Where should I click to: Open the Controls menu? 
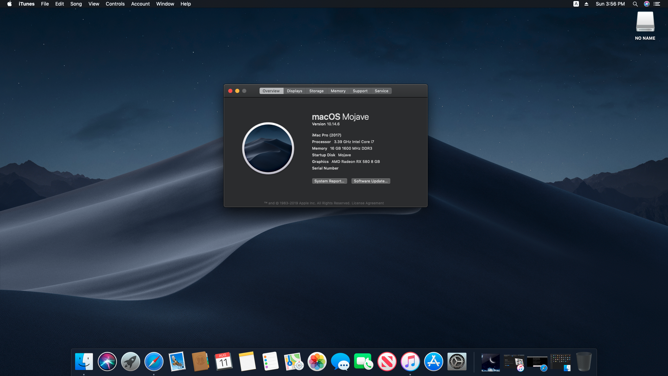click(115, 4)
